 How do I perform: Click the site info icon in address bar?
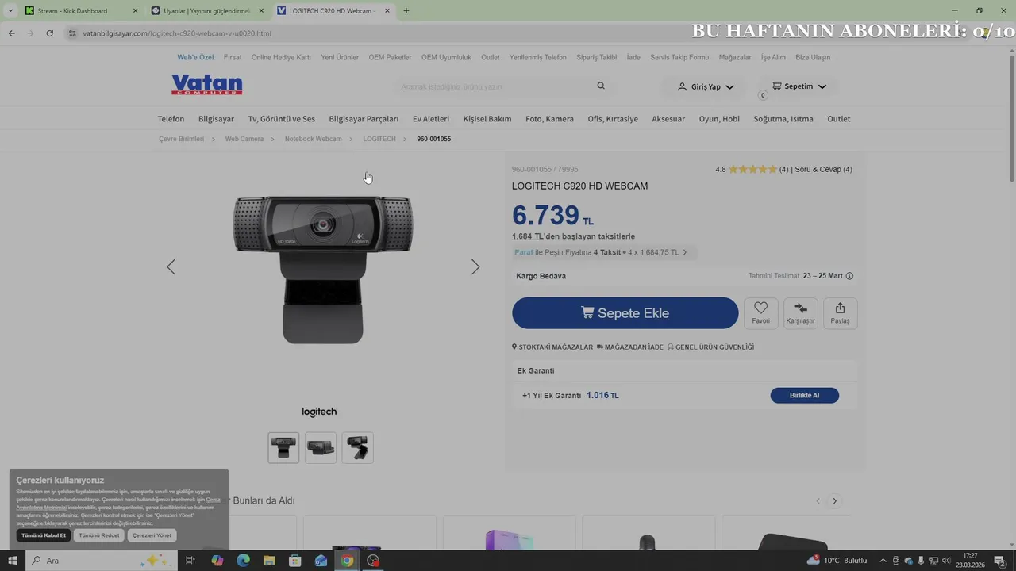pyautogui.click(x=72, y=33)
